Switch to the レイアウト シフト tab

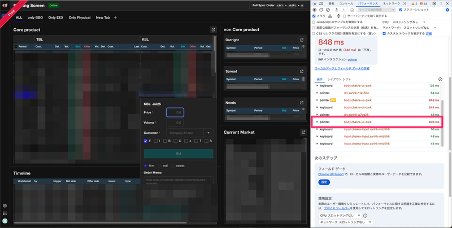click(339, 79)
